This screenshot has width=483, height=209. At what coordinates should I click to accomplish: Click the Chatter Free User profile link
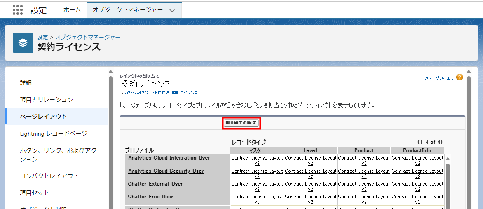pyautogui.click(x=150, y=197)
